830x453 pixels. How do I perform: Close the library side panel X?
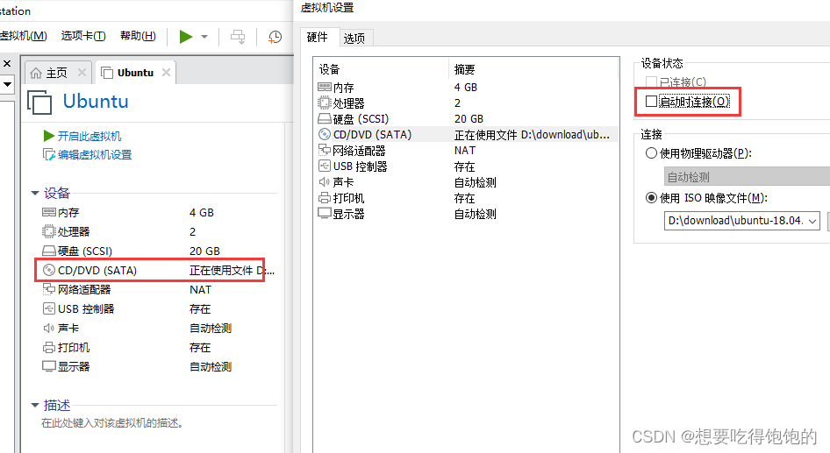(x=7, y=63)
